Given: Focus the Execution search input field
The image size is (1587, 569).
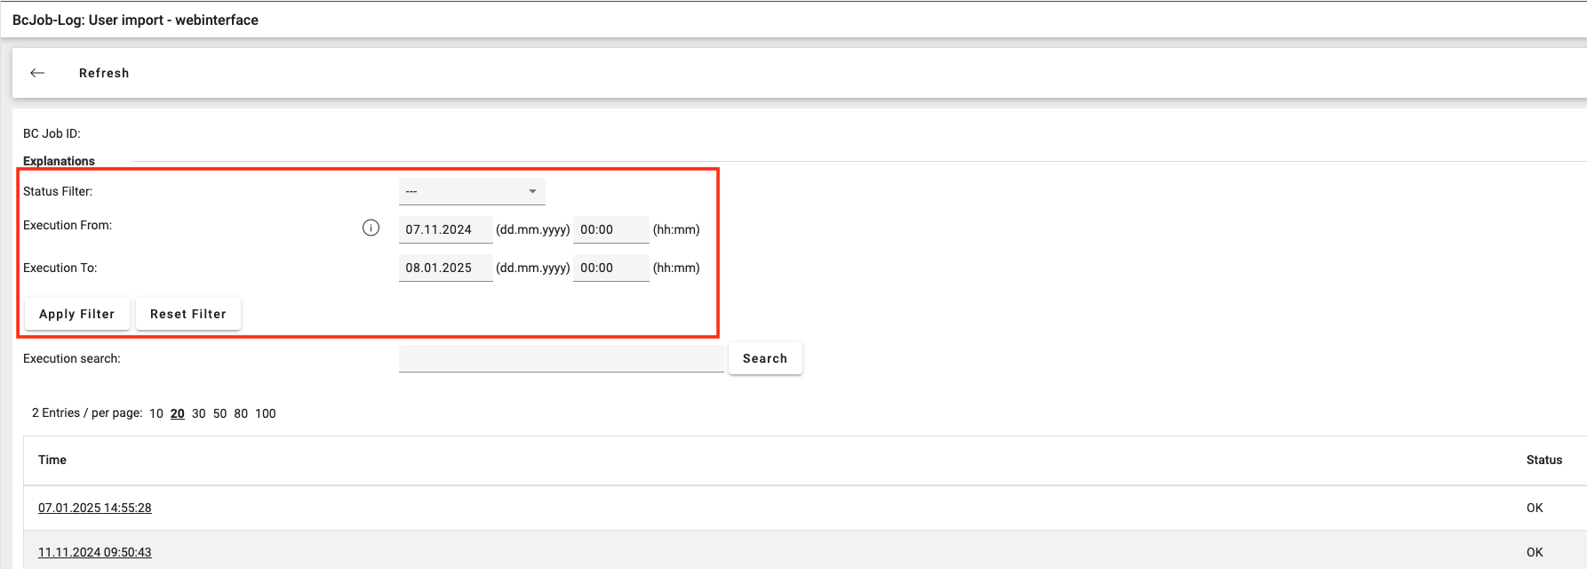Looking at the screenshot, I should coord(561,359).
